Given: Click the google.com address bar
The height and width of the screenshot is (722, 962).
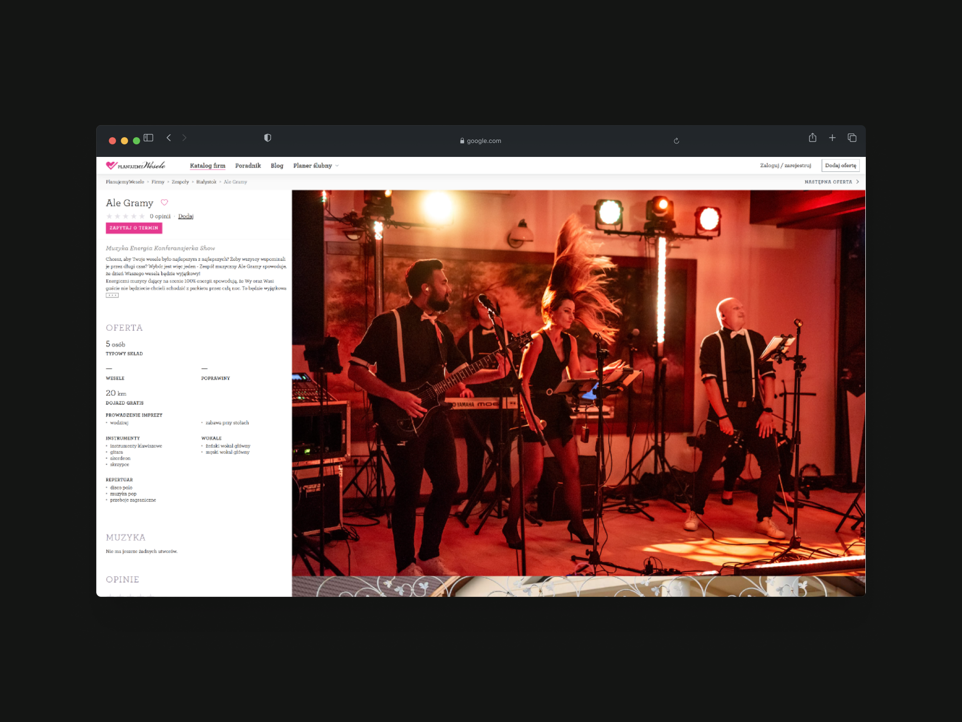Looking at the screenshot, I should [x=481, y=141].
